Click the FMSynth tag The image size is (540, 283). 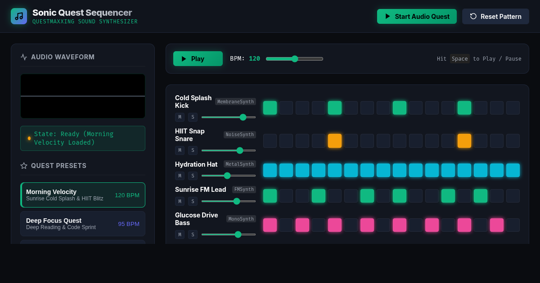(244, 190)
